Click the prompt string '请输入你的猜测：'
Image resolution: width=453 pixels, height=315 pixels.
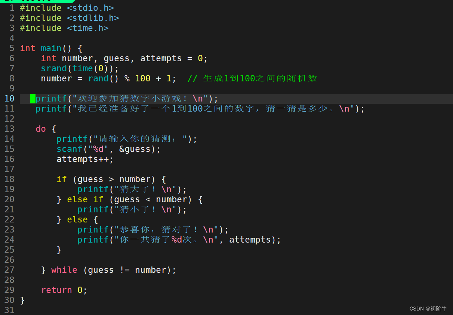140,139
